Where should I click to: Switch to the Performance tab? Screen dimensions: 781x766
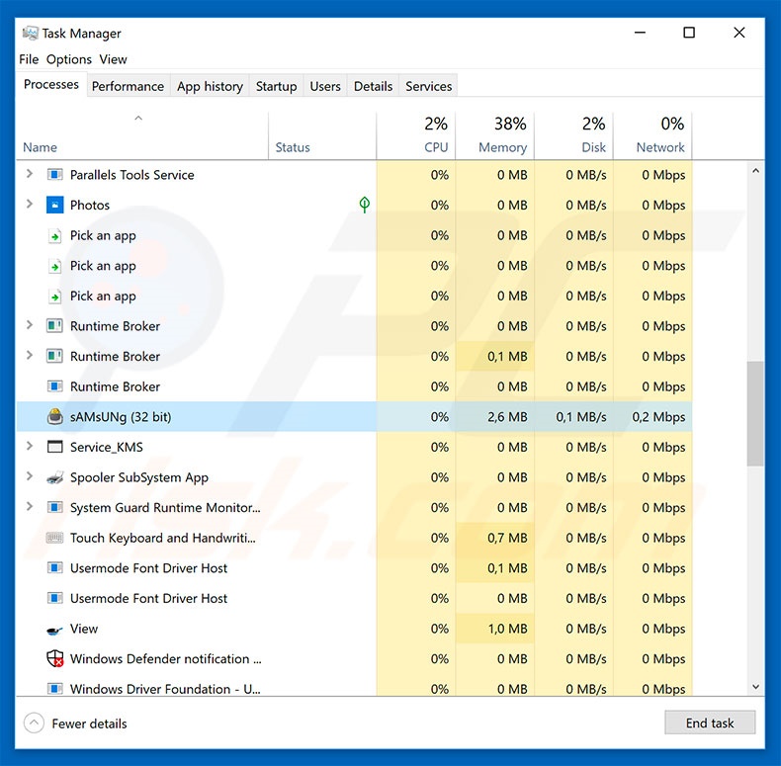pyautogui.click(x=128, y=87)
